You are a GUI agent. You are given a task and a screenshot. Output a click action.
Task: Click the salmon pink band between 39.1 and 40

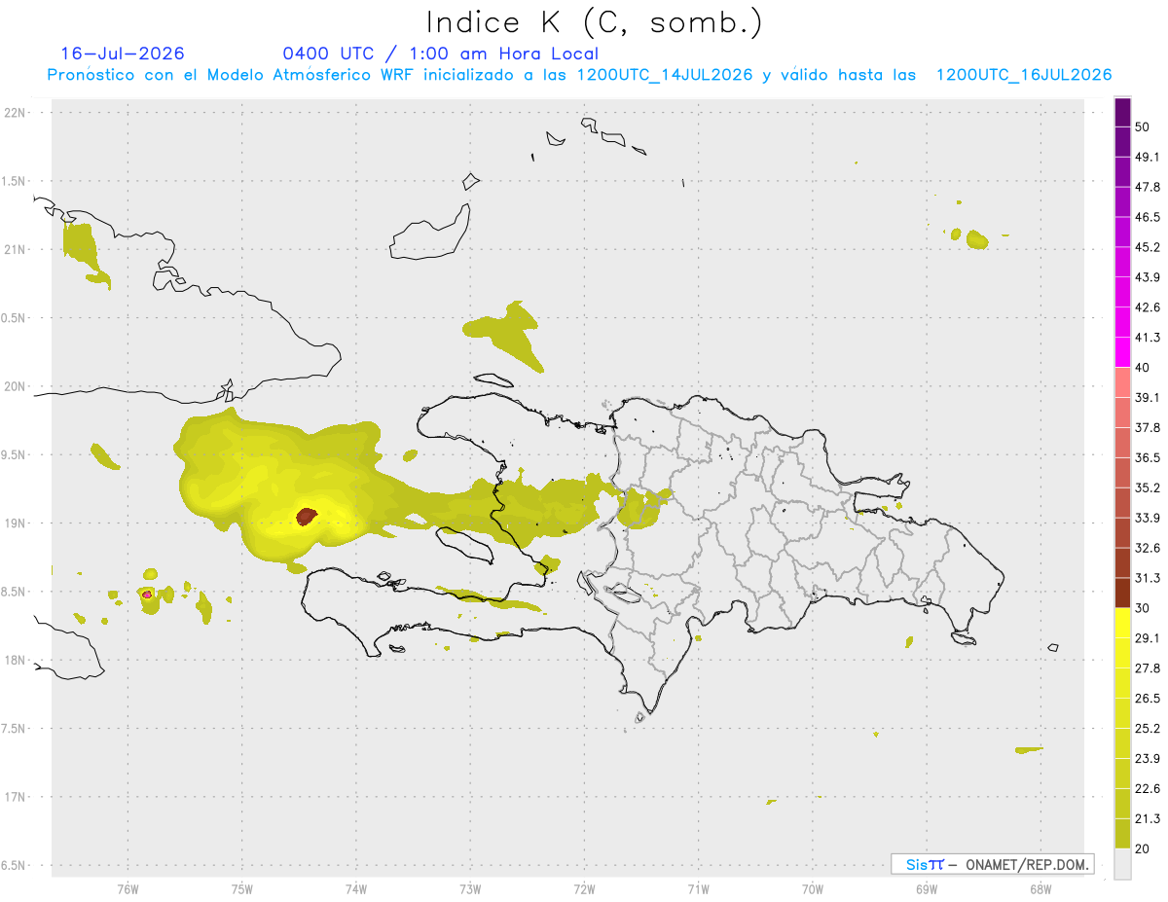(x=1123, y=382)
